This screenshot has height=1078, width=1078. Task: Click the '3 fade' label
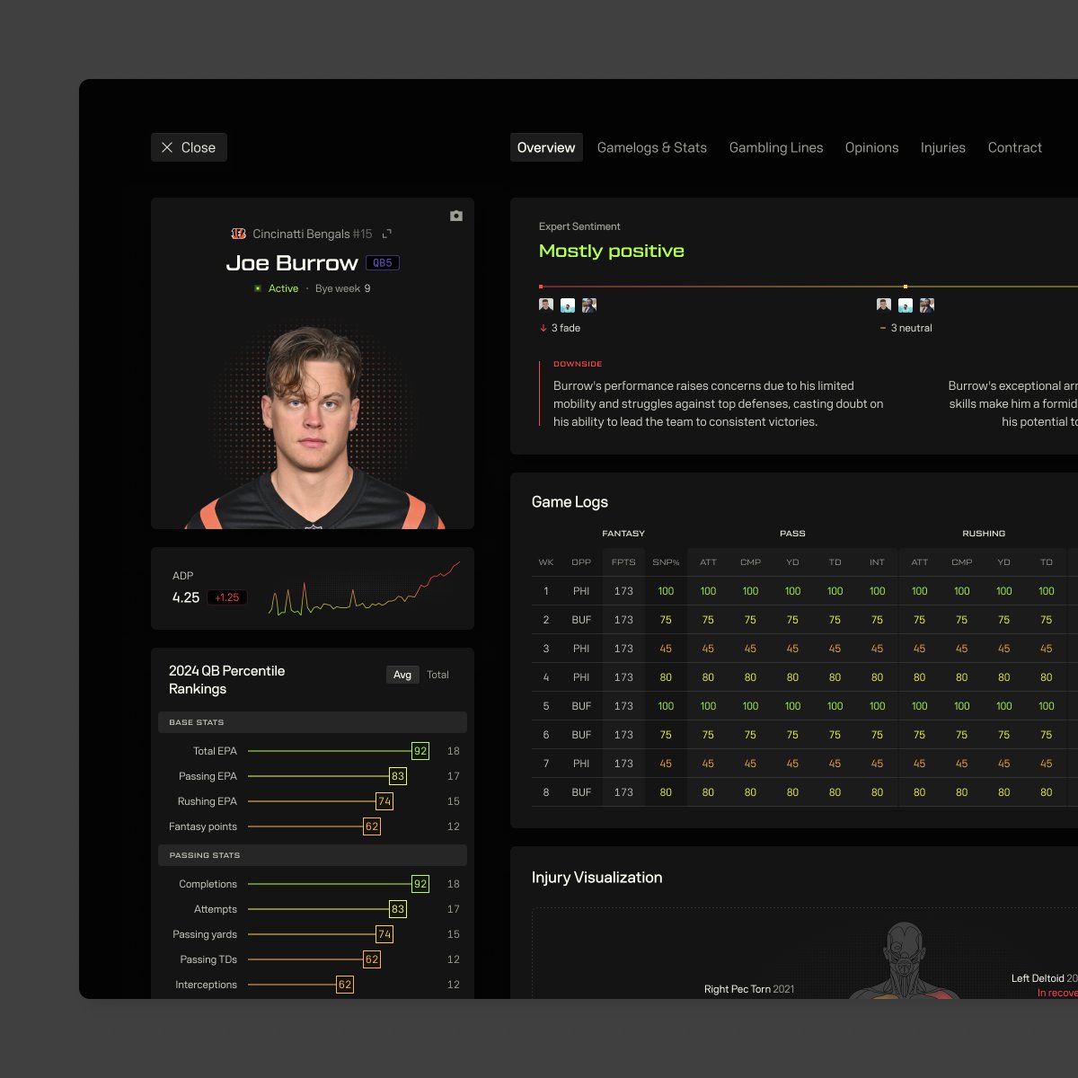click(566, 329)
